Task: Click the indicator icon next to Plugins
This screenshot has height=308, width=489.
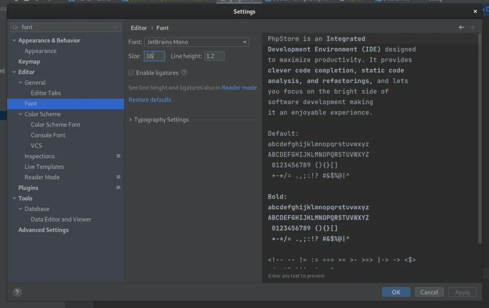Action: pos(117,188)
